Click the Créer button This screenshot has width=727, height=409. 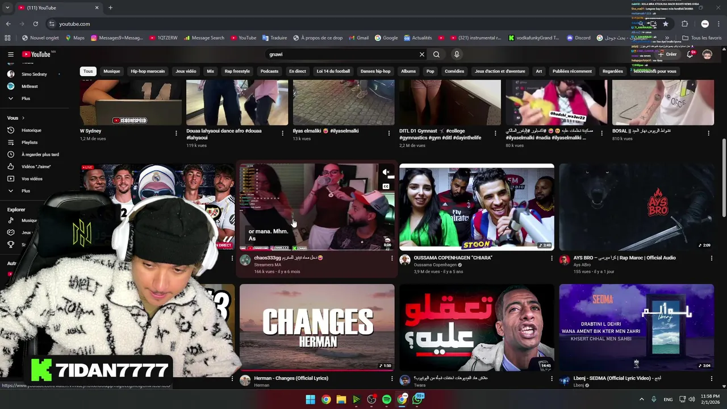668,55
